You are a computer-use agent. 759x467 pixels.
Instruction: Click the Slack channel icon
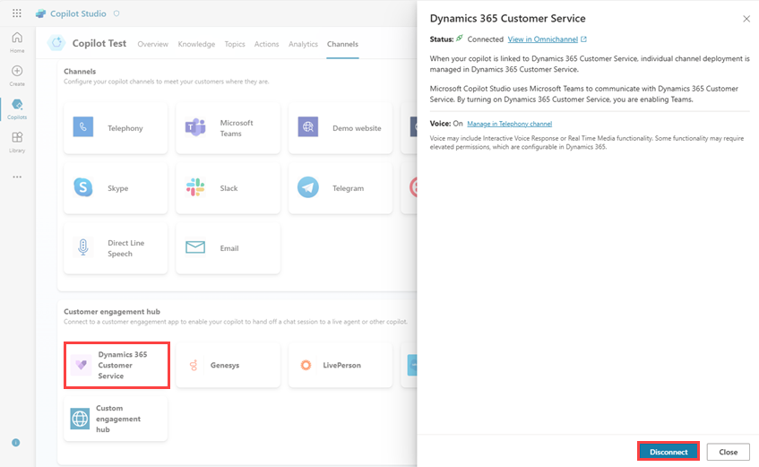(195, 187)
